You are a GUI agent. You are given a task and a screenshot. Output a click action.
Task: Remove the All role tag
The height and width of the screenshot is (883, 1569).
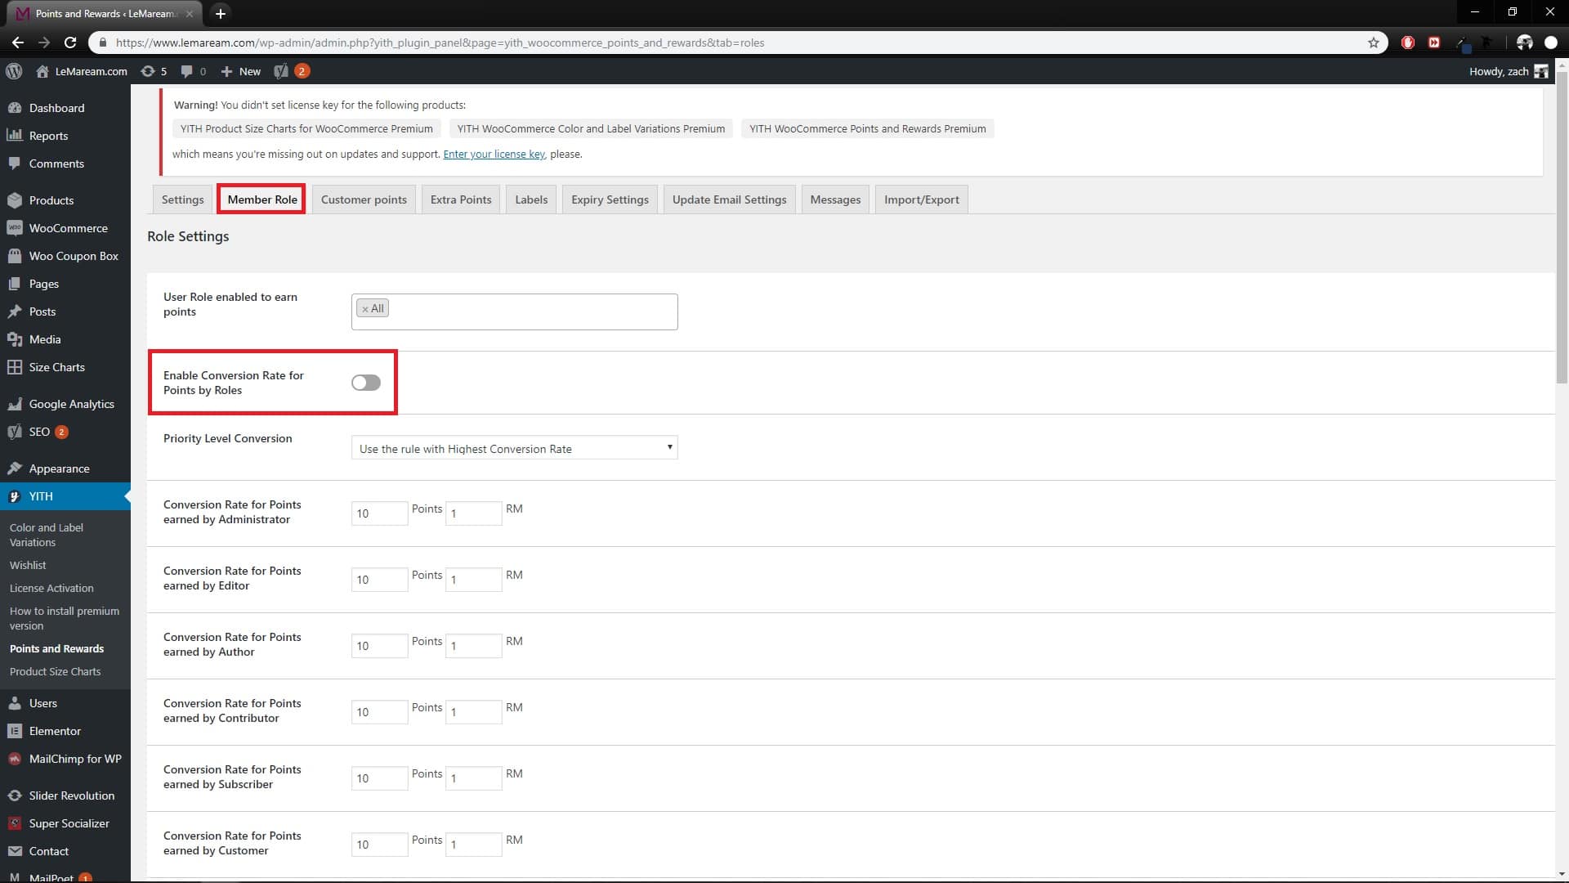364,309
